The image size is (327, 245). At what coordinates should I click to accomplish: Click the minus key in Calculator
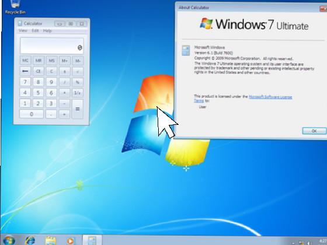[x=65, y=103]
